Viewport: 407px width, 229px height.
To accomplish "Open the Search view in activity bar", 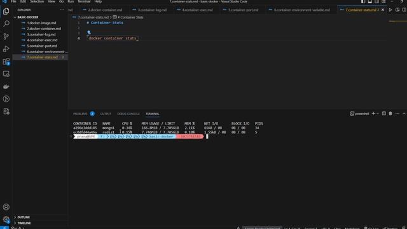I will pyautogui.click(x=6, y=24).
